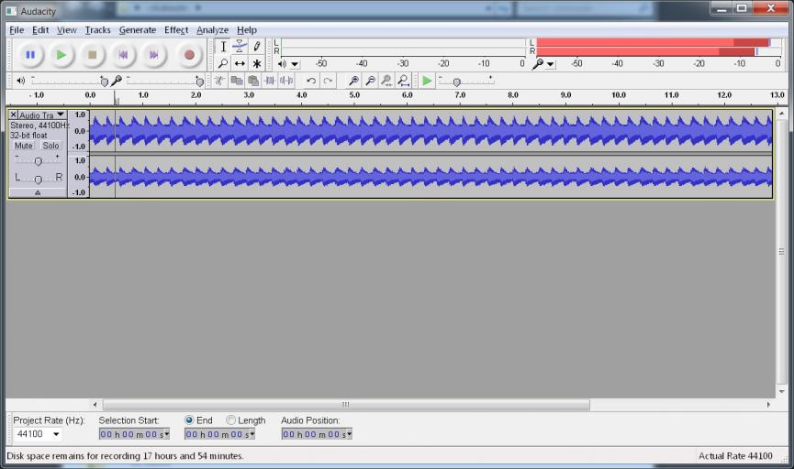
Task: Select the Envelope tool
Action: (240, 47)
